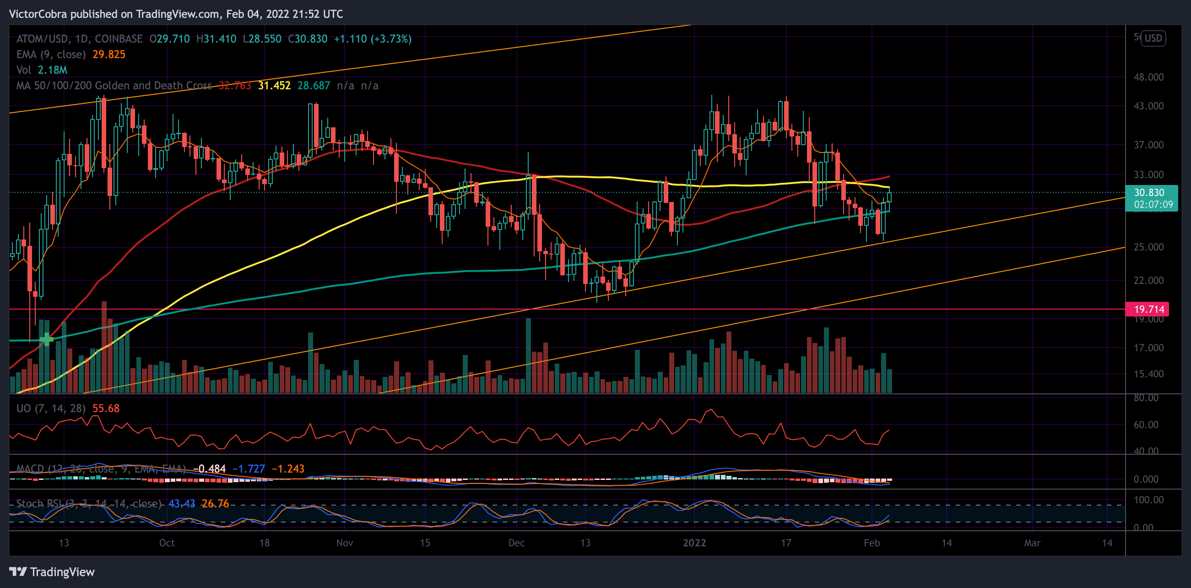Click the 31.452 yellow MA value

point(274,86)
